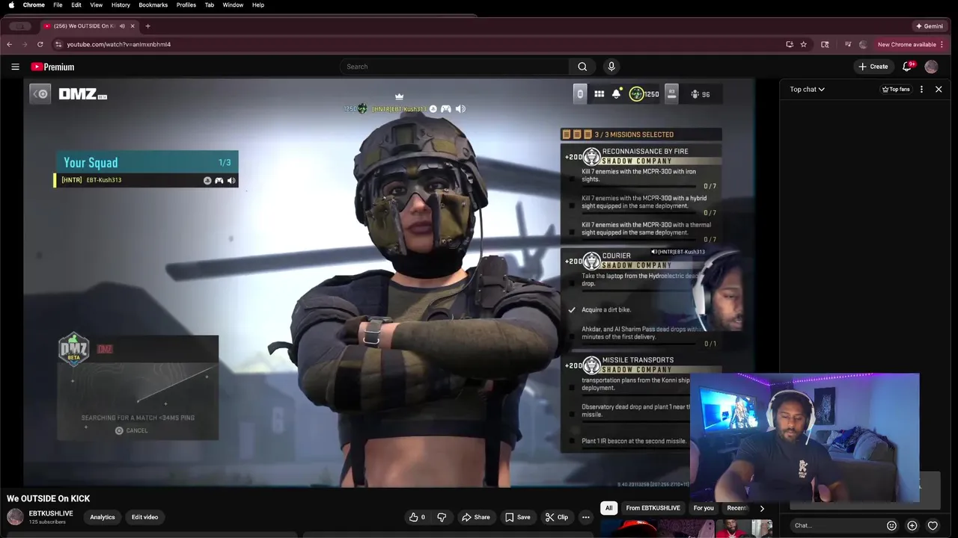Open the Apple menu

11,5
